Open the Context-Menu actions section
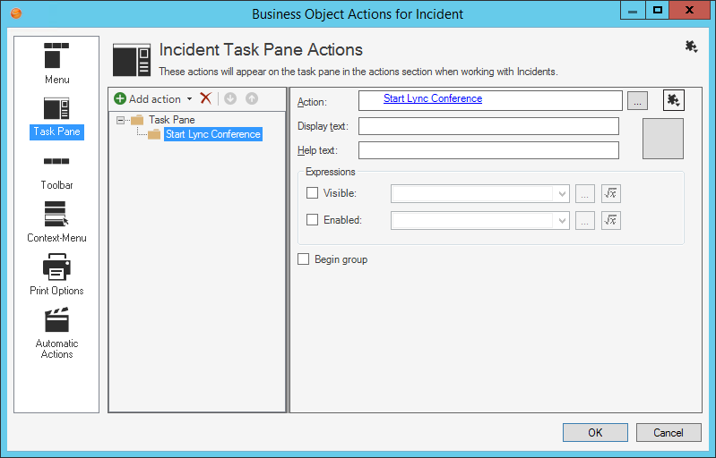 (x=56, y=222)
